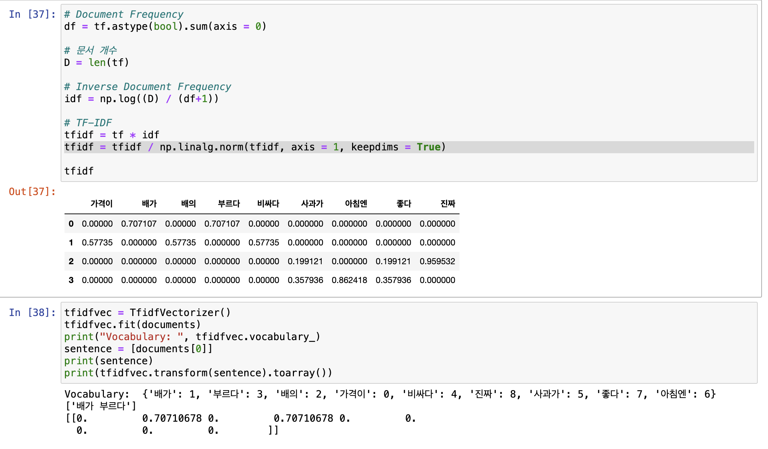
Task: Click the '비싸다' column header
Action: 268,204
